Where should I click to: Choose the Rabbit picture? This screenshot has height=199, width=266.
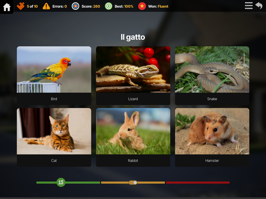(x=133, y=131)
